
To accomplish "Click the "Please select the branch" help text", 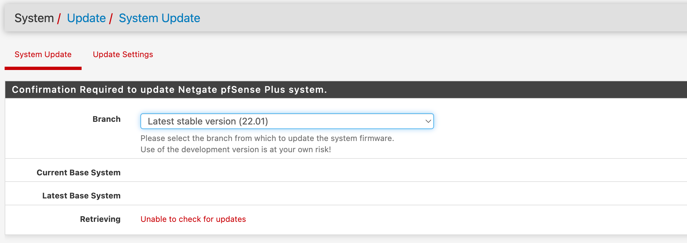I will 267,138.
